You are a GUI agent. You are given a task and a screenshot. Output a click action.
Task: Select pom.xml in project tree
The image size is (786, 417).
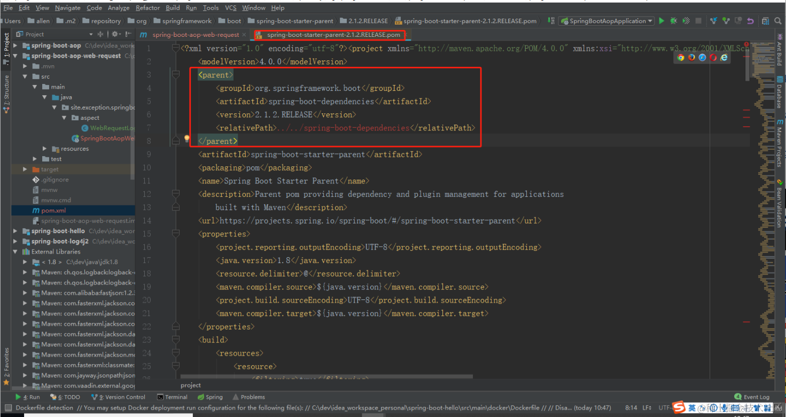click(53, 211)
